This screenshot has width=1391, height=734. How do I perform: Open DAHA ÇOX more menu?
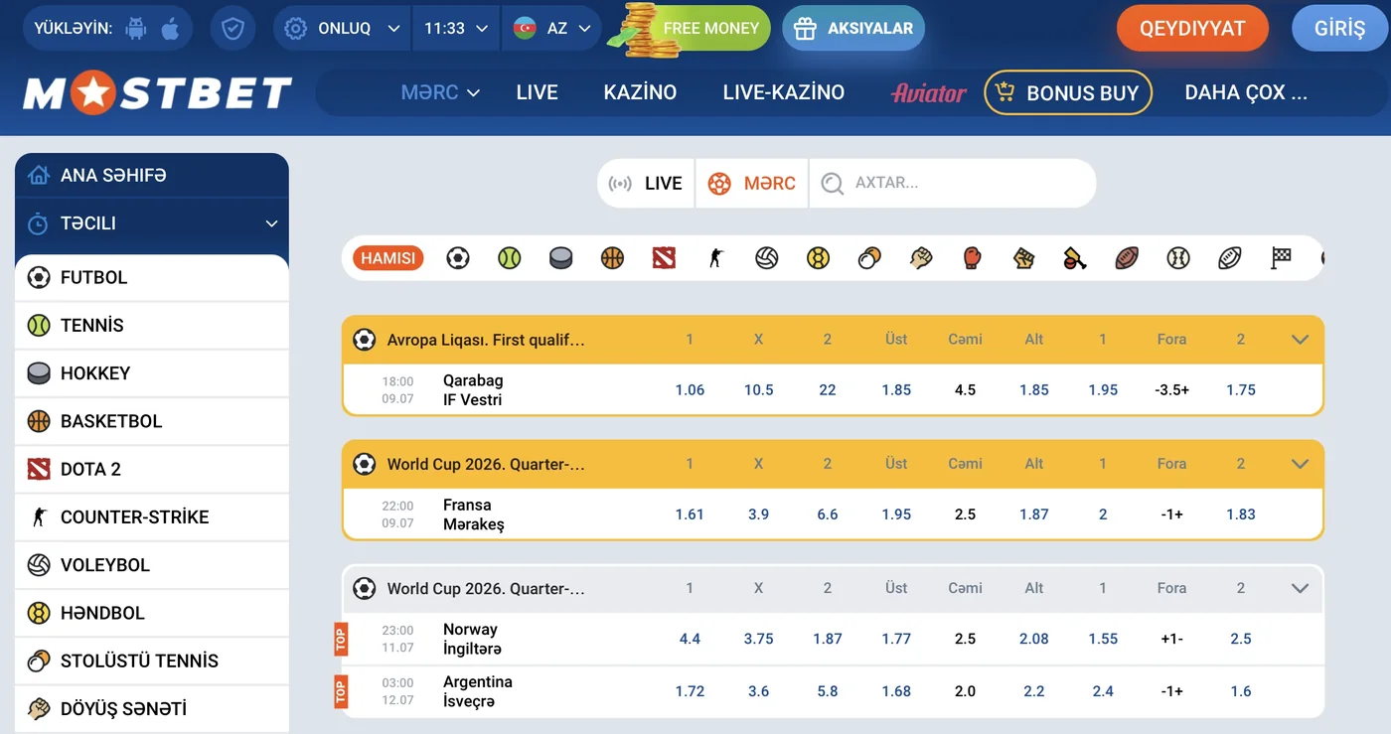click(1246, 92)
